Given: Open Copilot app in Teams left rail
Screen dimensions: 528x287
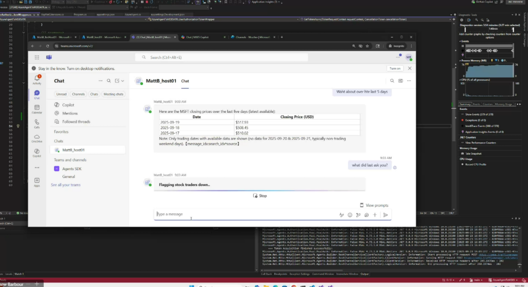Looking at the screenshot, I should [37, 153].
